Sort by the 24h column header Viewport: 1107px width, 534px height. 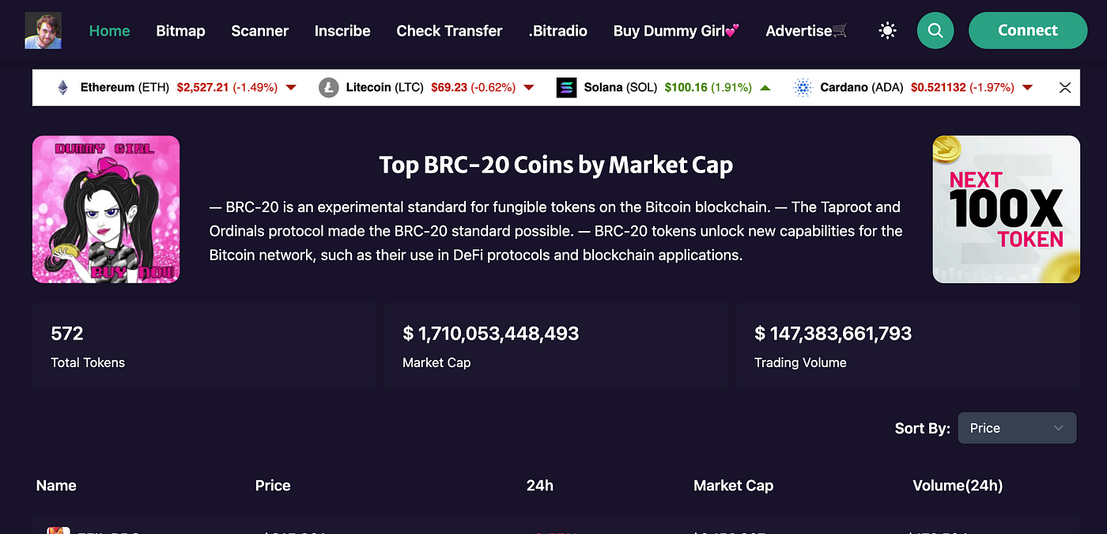coord(540,486)
